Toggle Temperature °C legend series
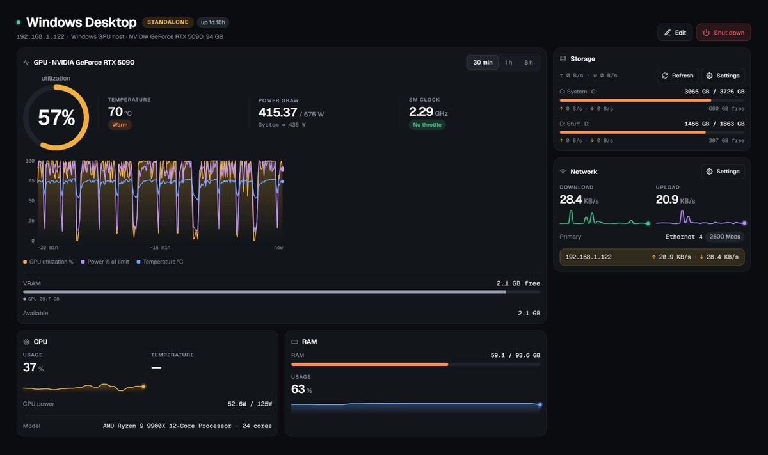 [x=159, y=262]
